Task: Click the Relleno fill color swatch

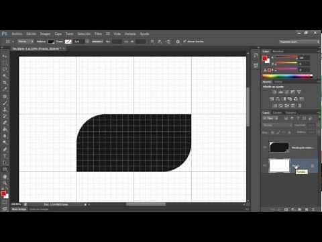Action: pos(51,42)
